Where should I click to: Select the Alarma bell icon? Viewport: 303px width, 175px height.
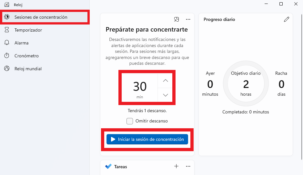pos(7,43)
